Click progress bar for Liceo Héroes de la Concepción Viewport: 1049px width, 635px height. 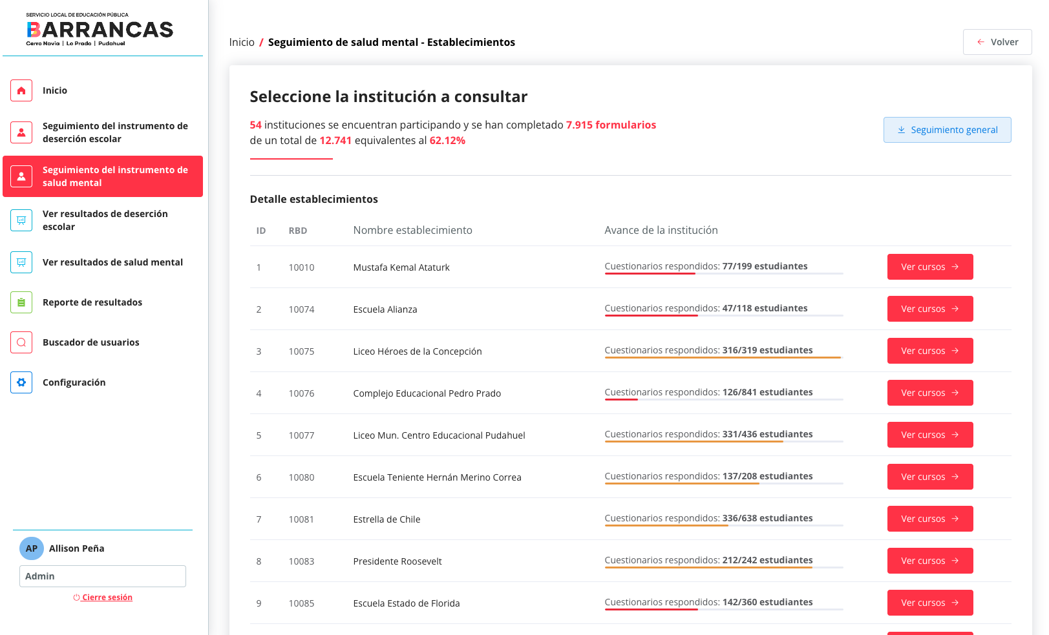tap(724, 358)
